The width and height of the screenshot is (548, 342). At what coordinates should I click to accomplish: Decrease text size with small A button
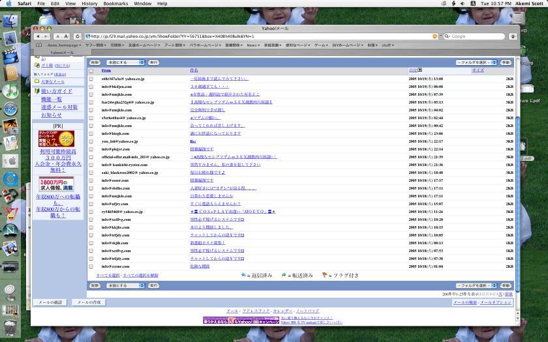point(58,36)
